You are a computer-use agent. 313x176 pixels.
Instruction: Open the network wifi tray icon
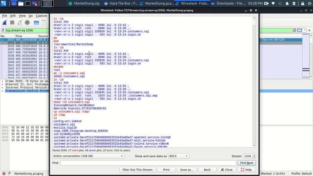point(273,3)
